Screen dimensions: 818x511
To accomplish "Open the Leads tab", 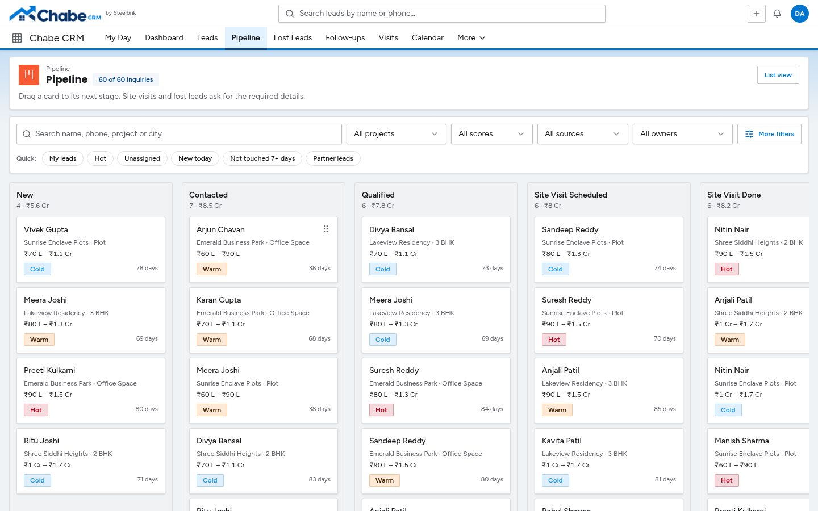I will click(x=207, y=38).
